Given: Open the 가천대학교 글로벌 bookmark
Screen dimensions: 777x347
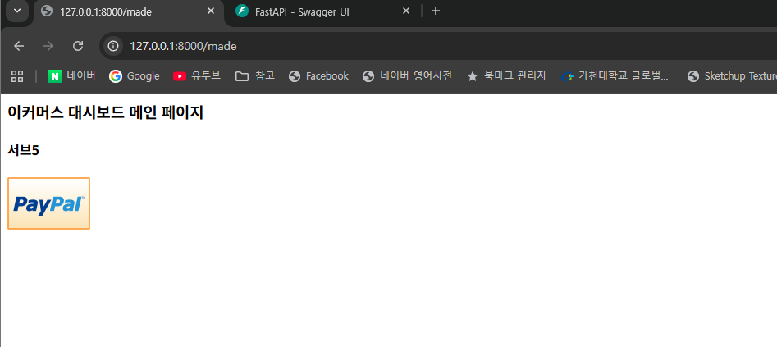Looking at the screenshot, I should 615,75.
